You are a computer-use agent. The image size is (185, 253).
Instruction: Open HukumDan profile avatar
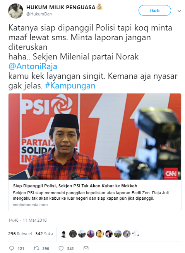click(x=16, y=11)
